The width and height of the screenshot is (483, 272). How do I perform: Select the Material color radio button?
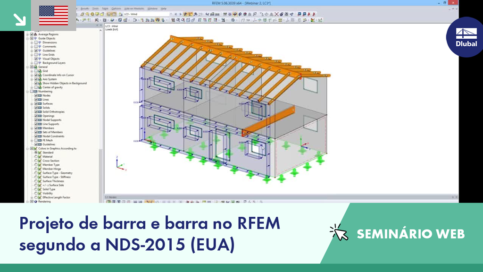[x=36, y=157]
